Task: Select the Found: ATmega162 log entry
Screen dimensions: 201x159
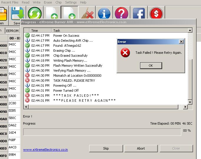Action: pos(67,46)
